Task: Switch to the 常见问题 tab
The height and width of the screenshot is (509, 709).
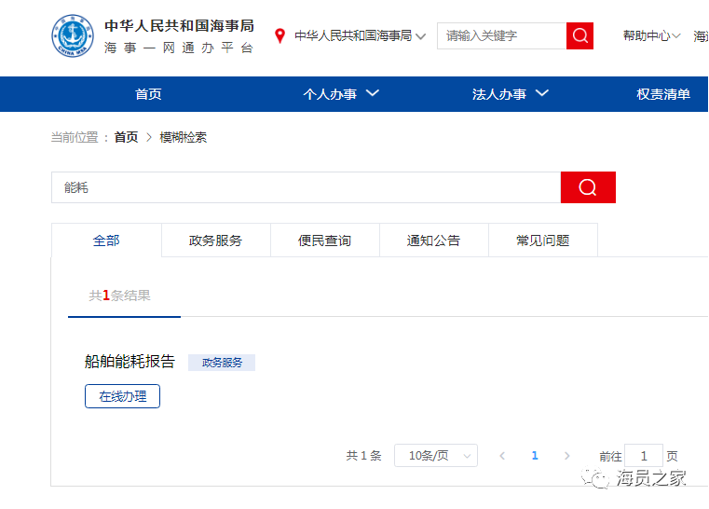Action: click(x=543, y=241)
